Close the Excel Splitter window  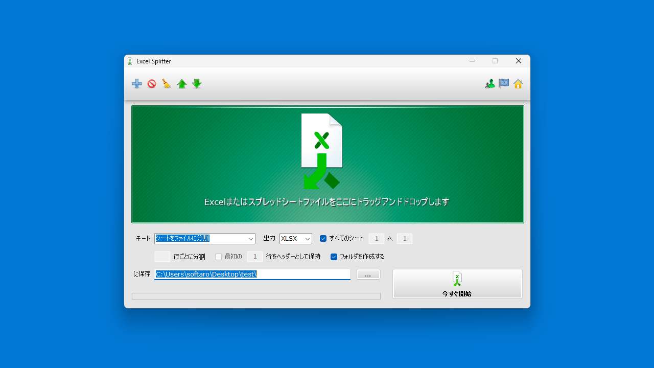pyautogui.click(x=519, y=61)
